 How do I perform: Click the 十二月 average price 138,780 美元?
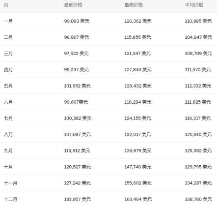coord(198,200)
